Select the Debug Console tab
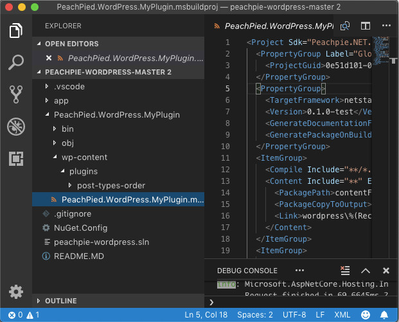 [247, 271]
